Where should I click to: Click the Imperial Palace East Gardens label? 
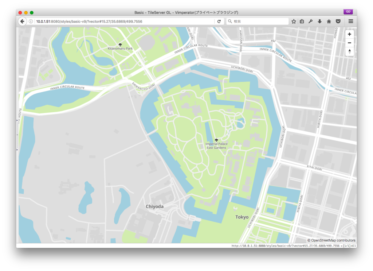[x=216, y=146]
